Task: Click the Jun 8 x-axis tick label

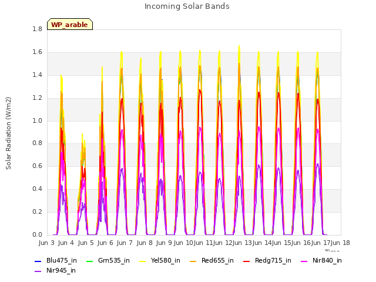Action: coord(145,243)
